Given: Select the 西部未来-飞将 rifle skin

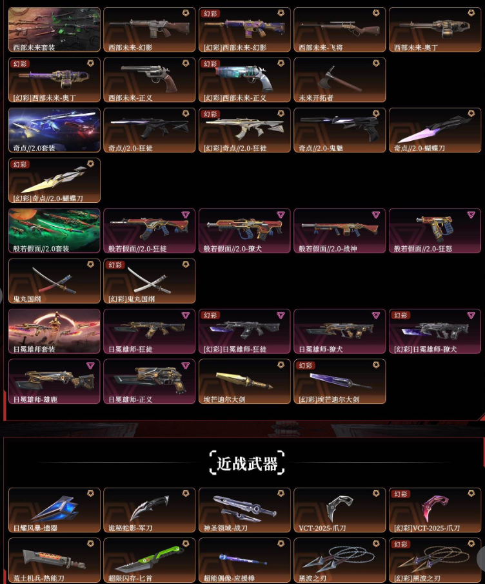Looking at the screenshot, I should pos(340,30).
